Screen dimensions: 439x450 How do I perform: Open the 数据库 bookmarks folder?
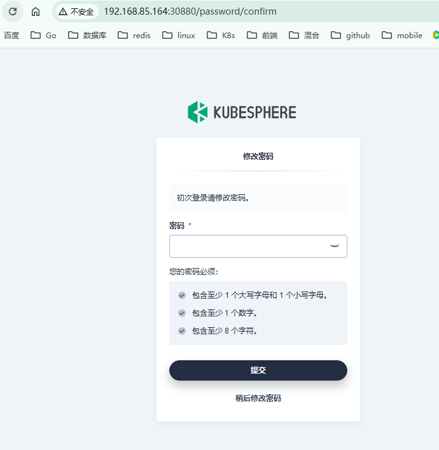(x=87, y=35)
